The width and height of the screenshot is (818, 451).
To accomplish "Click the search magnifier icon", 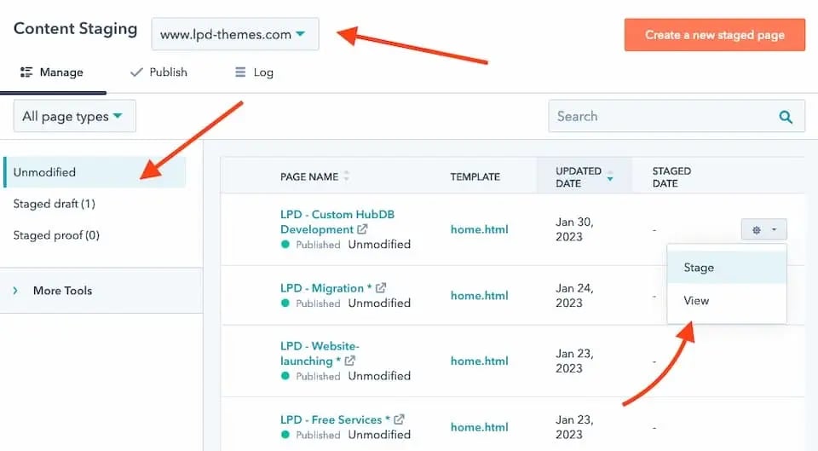I will 786,117.
